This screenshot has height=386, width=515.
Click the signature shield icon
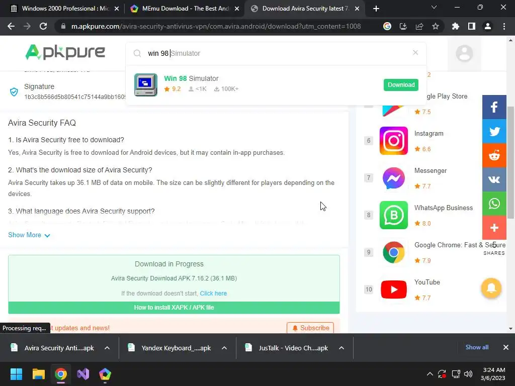coord(14,91)
